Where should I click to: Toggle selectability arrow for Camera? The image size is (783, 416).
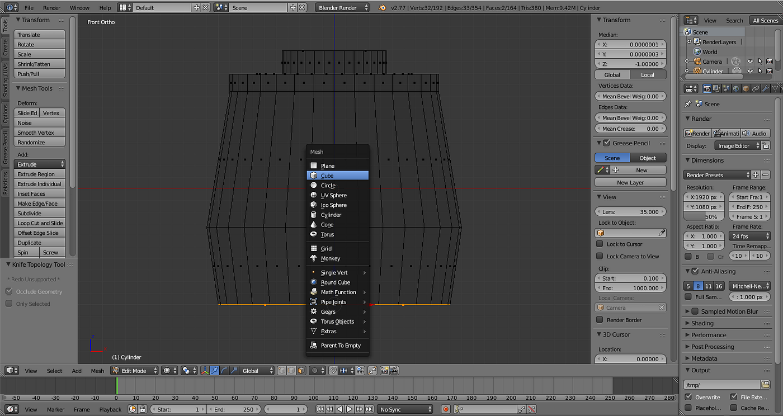tap(760, 62)
